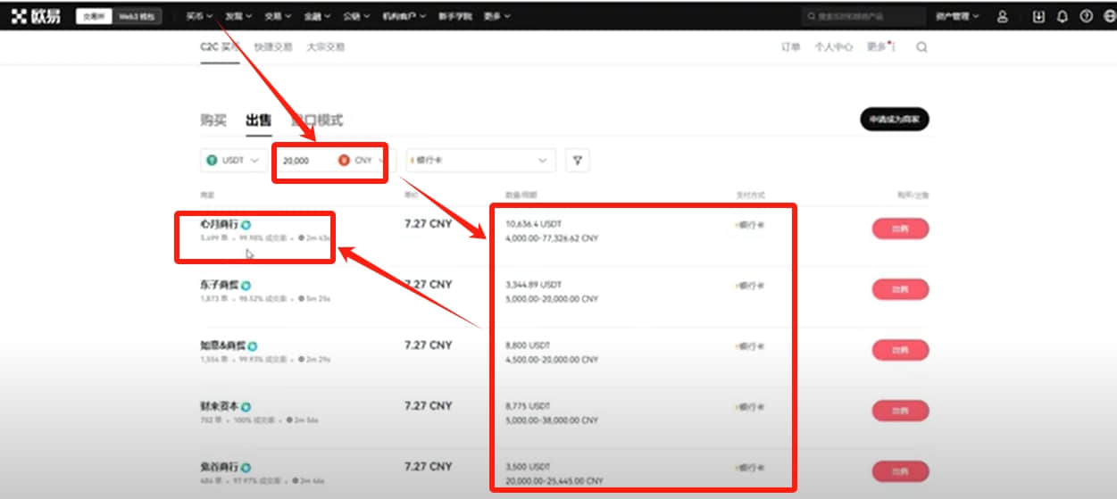Click the verified badge on the 3,500 USDT row

(245, 467)
